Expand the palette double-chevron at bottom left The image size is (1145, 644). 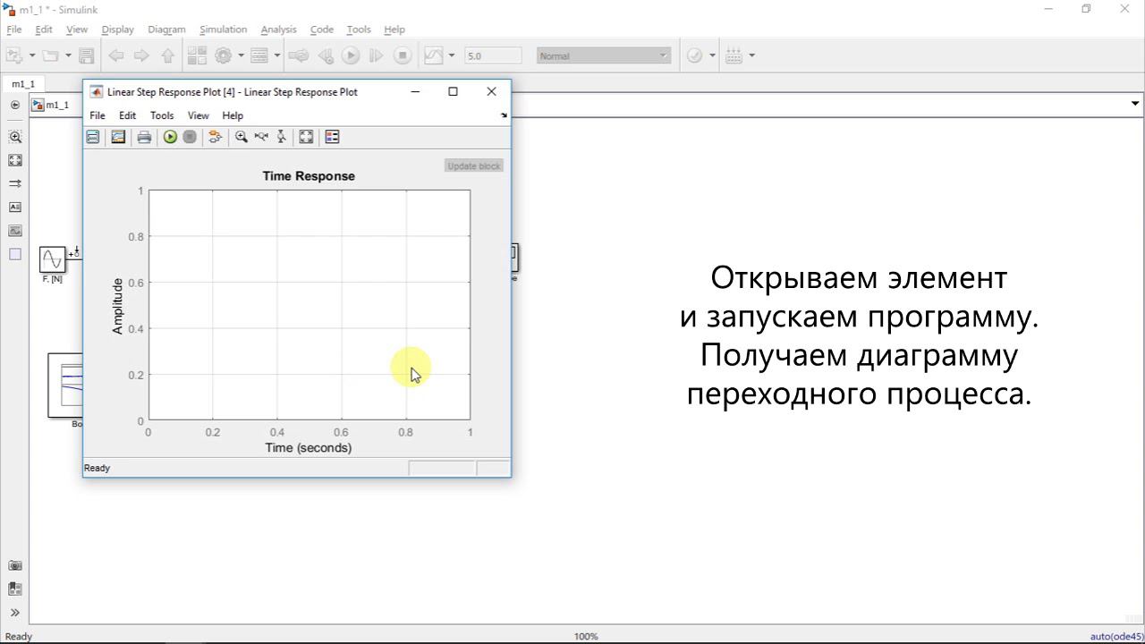pos(15,613)
